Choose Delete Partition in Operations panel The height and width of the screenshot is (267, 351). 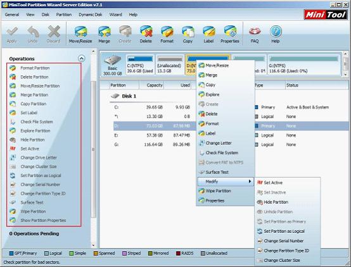(x=34, y=77)
